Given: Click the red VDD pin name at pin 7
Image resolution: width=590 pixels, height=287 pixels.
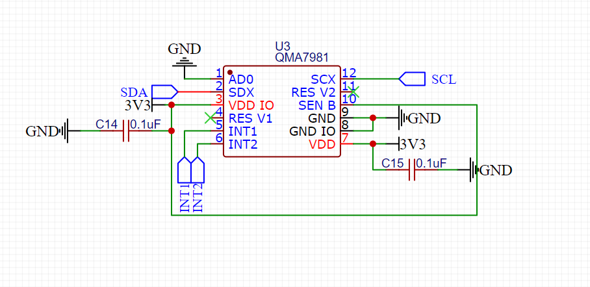Looking at the screenshot, I should tap(322, 144).
